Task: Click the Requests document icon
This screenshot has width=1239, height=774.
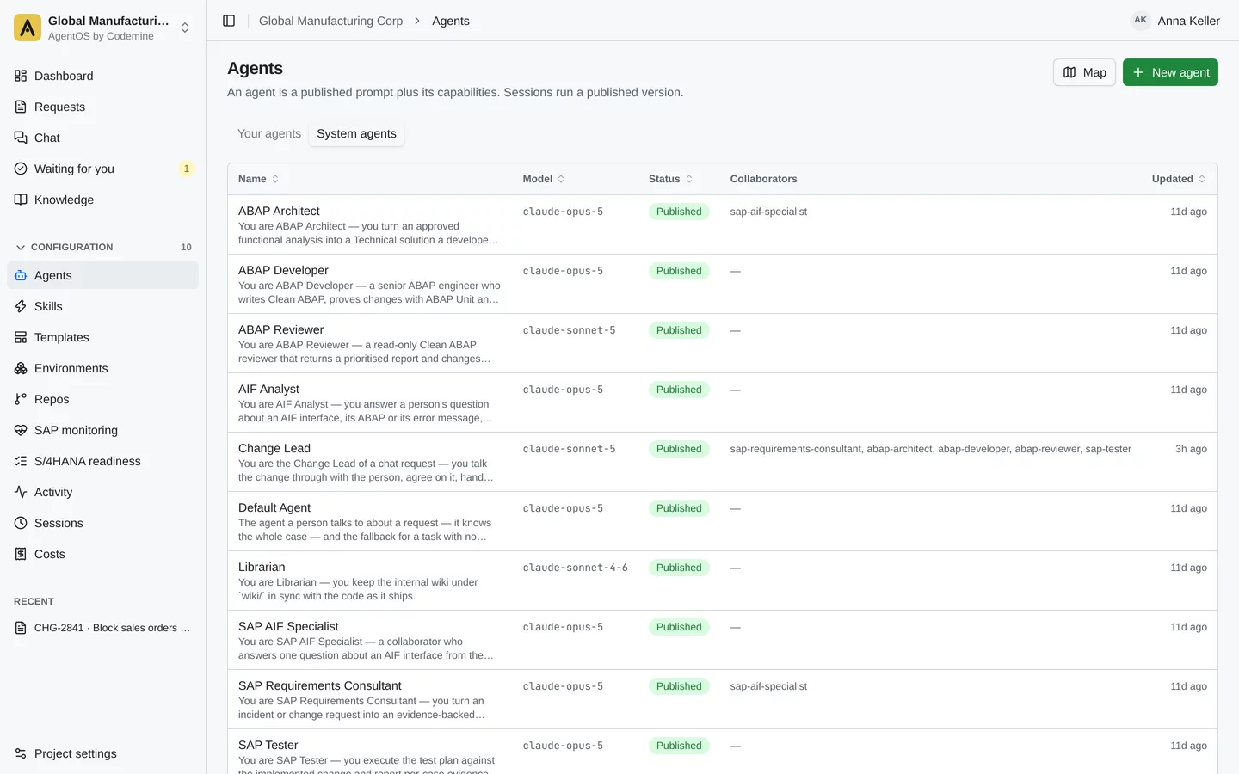Action: (x=21, y=107)
